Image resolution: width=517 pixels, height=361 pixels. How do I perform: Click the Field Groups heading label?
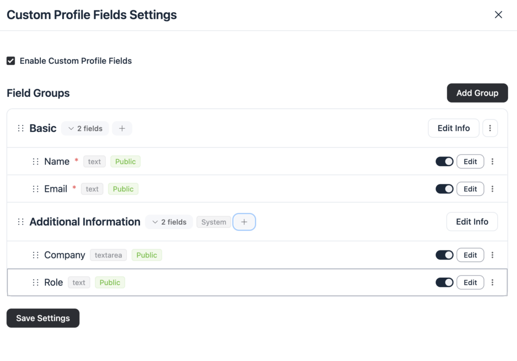tap(38, 93)
